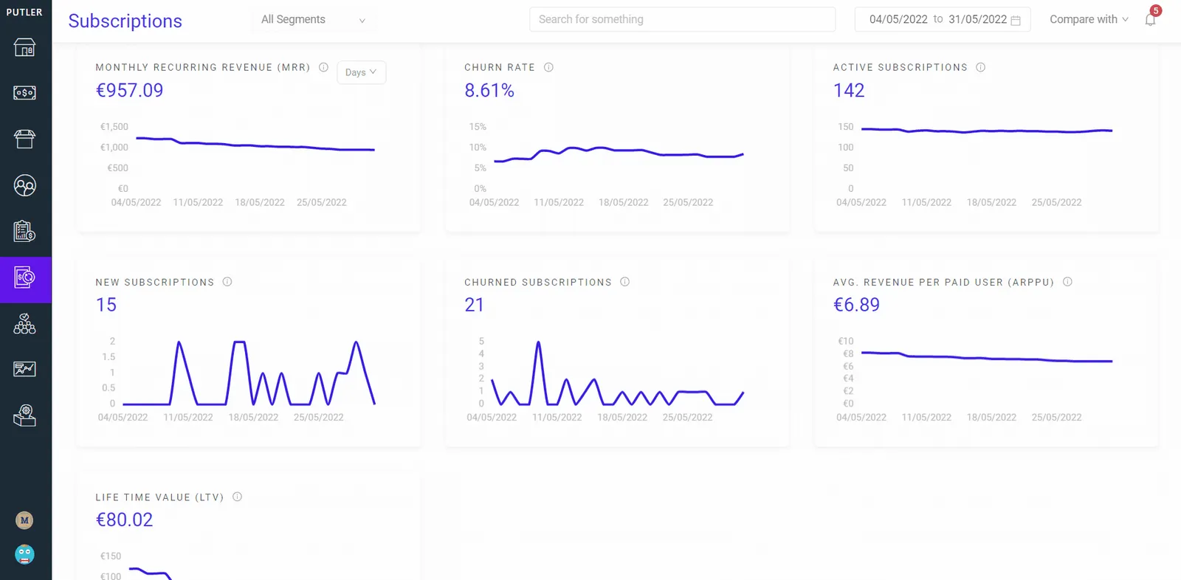Open the Customers icon in sidebar
Image resolution: width=1181 pixels, height=580 pixels.
click(25, 185)
